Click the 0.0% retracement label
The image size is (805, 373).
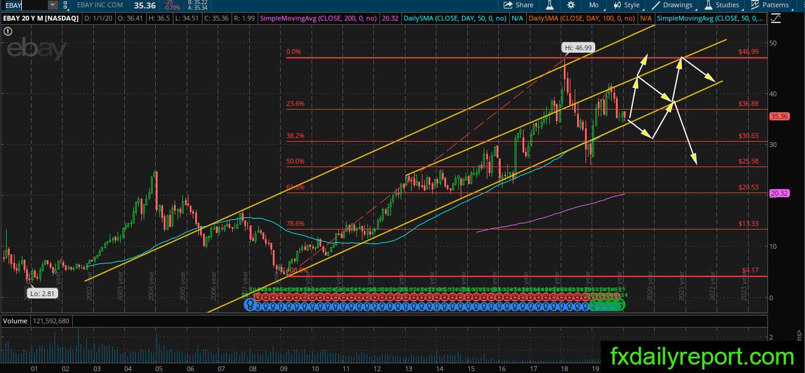(293, 52)
